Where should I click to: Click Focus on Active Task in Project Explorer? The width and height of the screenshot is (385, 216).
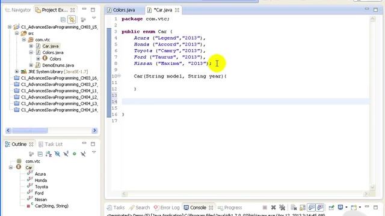[x=83, y=20]
